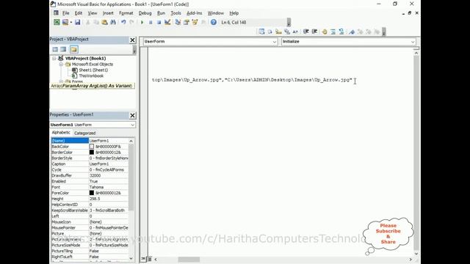
Task: Toggle Bookmark with the blue flag icon
Action: (x=352, y=32)
